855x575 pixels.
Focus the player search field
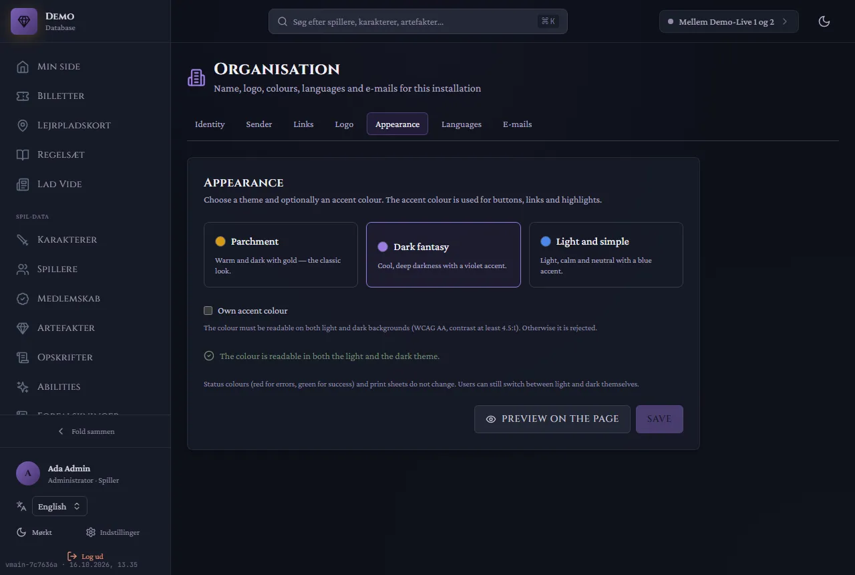418,21
